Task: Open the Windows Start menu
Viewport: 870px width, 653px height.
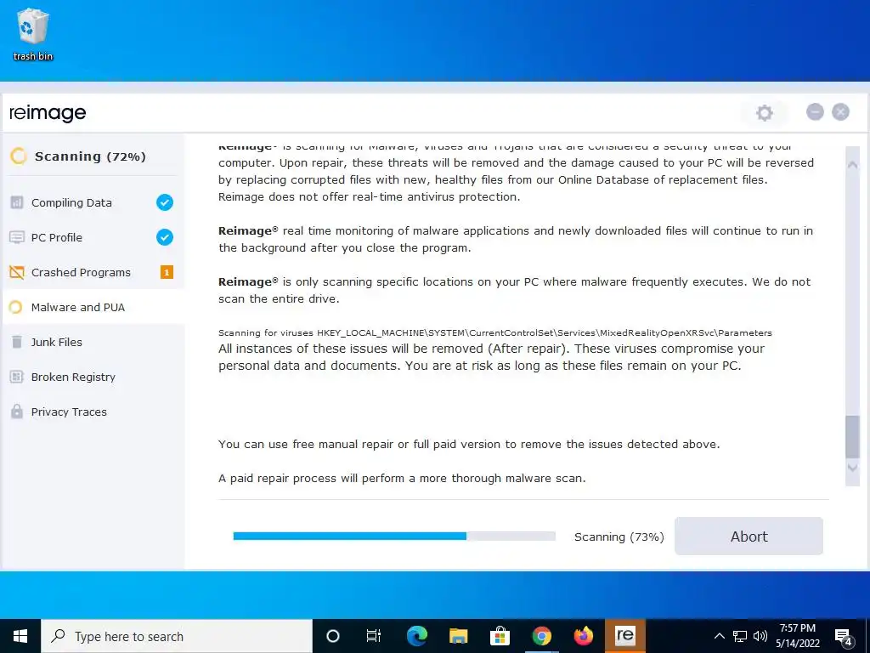Action: [20, 636]
